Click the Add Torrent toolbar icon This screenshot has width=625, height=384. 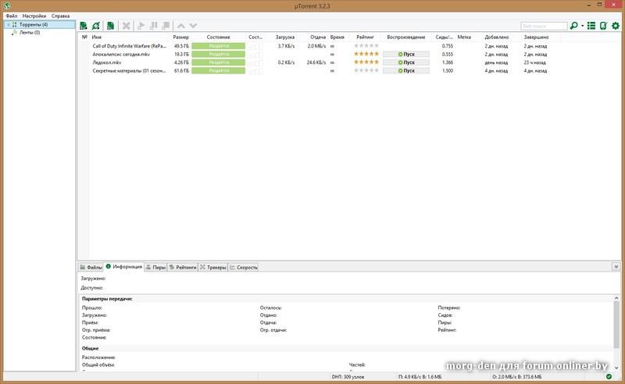pos(84,26)
